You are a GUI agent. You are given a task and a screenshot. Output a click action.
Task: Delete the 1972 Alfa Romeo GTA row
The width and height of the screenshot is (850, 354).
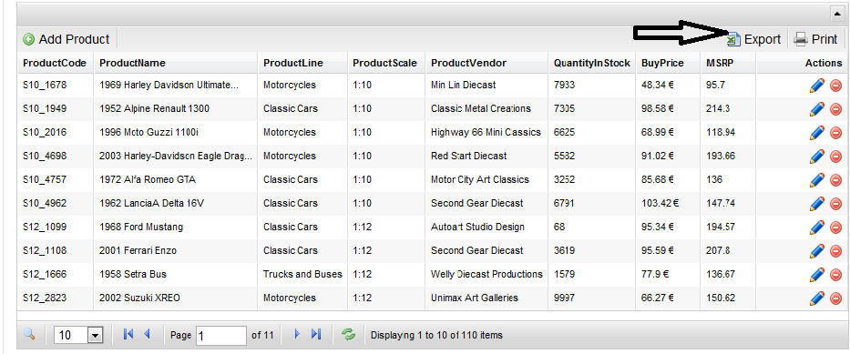pos(835,180)
